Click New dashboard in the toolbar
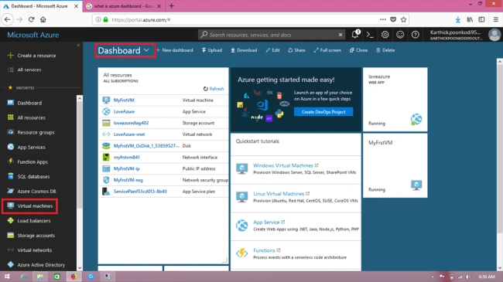This screenshot has width=503, height=282. (x=175, y=50)
